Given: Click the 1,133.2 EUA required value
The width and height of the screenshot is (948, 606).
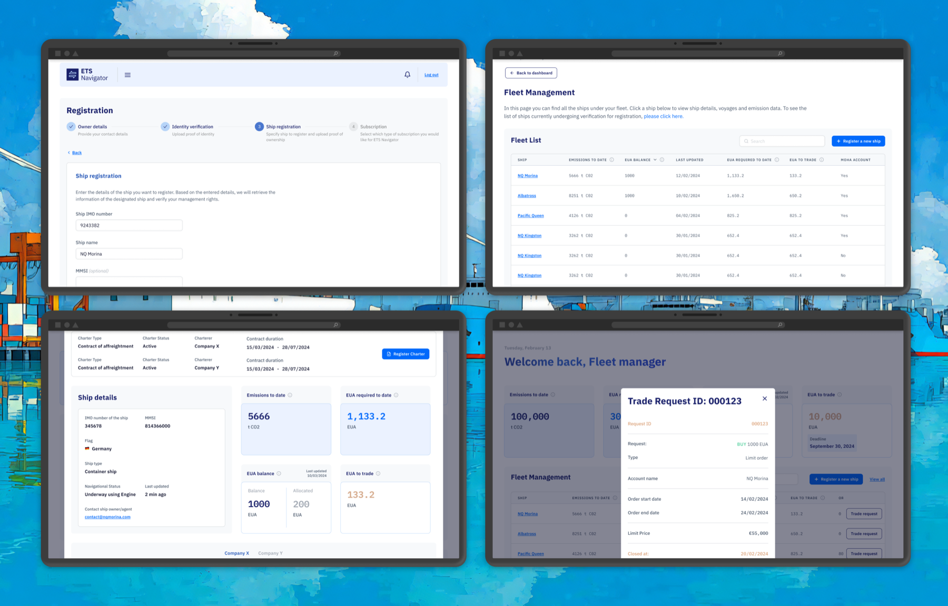Looking at the screenshot, I should (x=366, y=416).
